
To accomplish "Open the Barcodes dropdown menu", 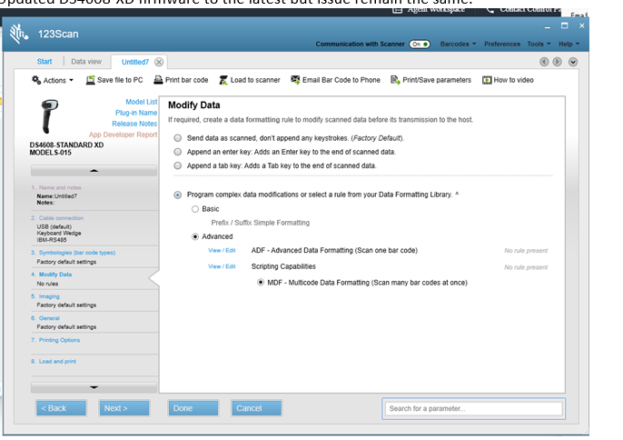I will [458, 45].
